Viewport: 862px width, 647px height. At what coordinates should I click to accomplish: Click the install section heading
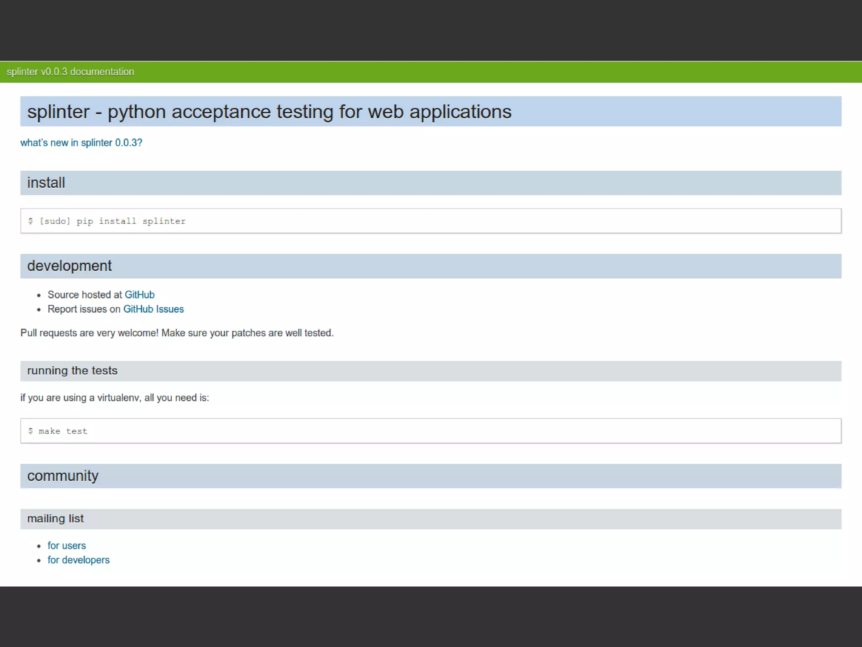pyautogui.click(x=46, y=183)
